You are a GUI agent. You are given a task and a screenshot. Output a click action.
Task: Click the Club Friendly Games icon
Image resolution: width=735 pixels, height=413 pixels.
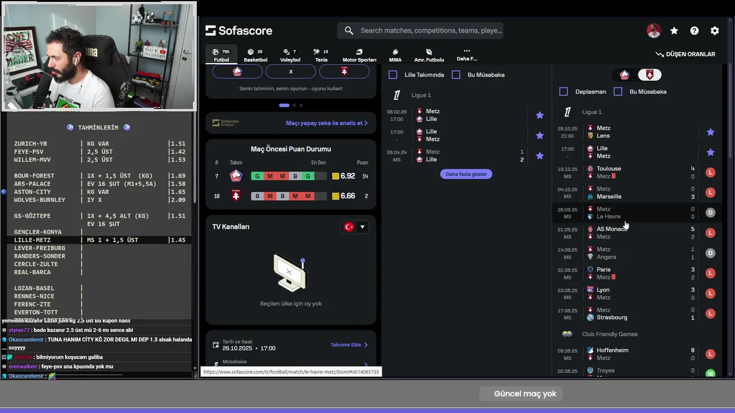tap(567, 334)
